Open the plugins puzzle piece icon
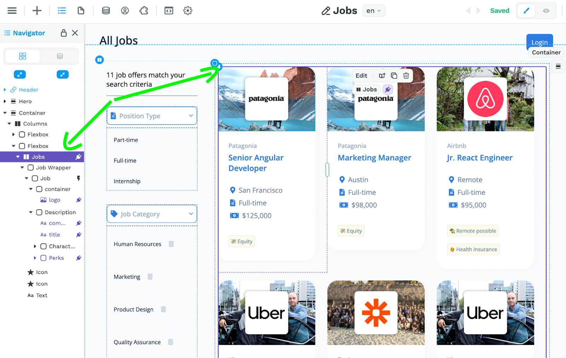 point(144,11)
